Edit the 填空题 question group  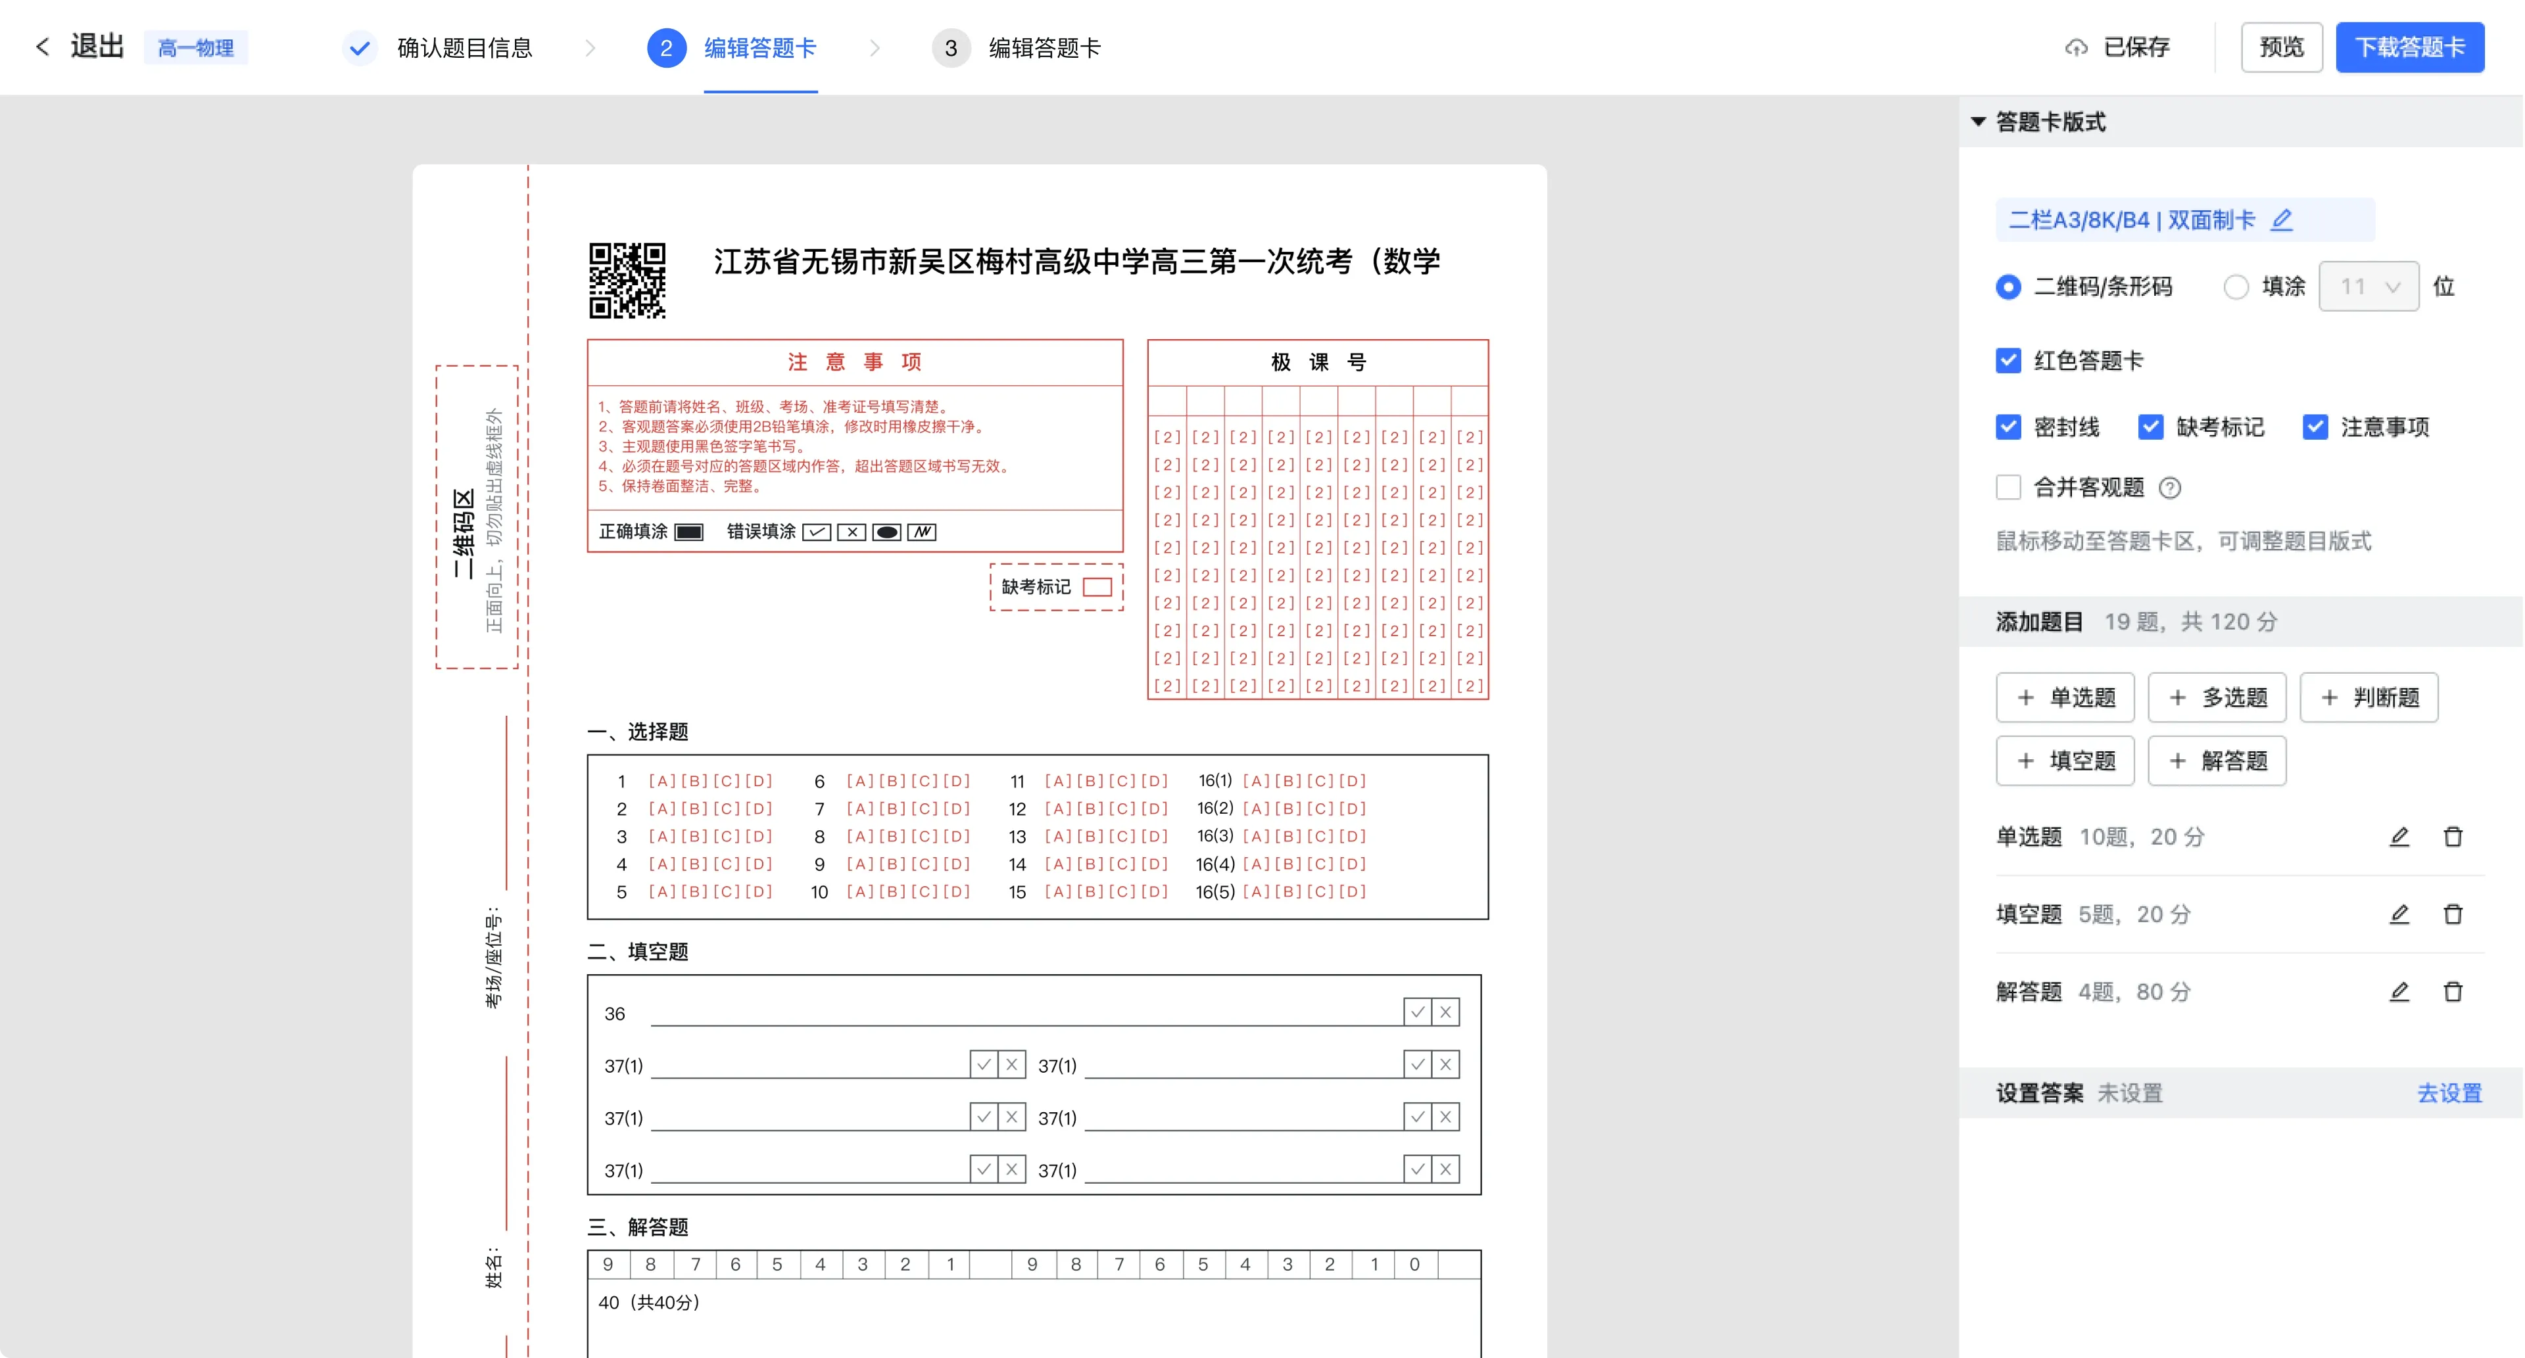pyautogui.click(x=2399, y=914)
